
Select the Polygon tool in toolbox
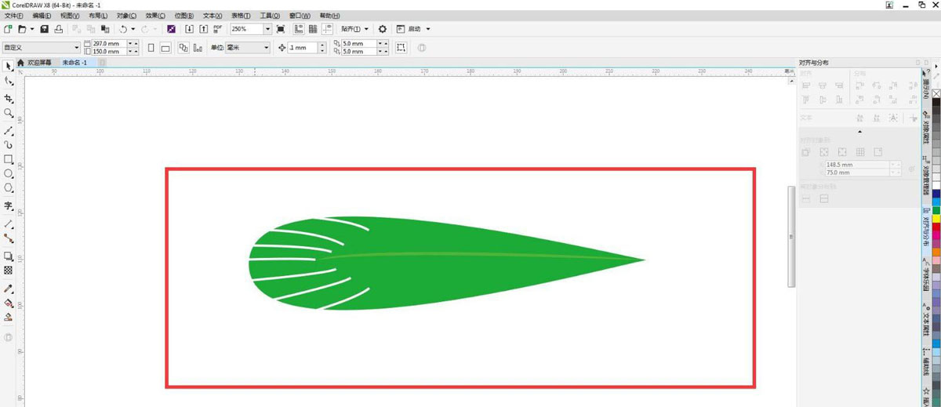9,188
